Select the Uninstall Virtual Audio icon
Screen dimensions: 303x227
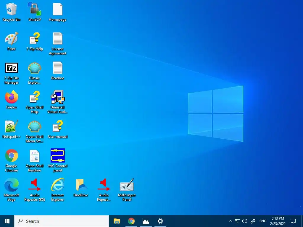point(58,102)
